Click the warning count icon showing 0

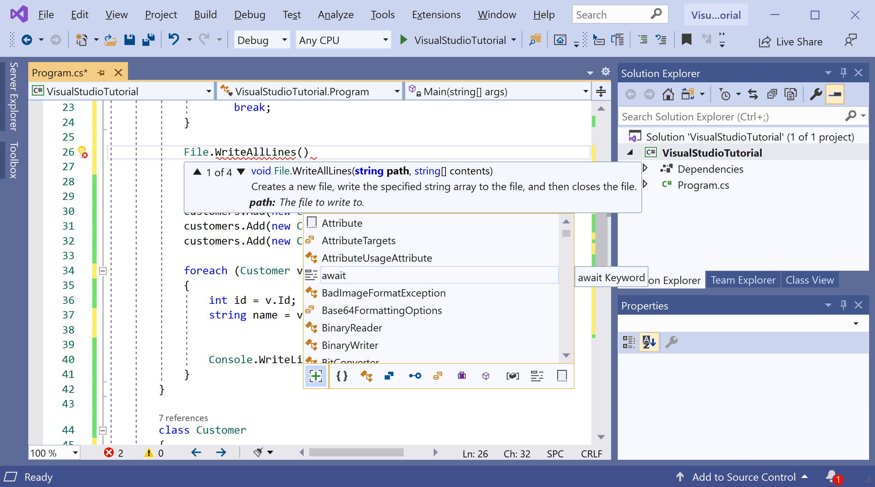149,453
